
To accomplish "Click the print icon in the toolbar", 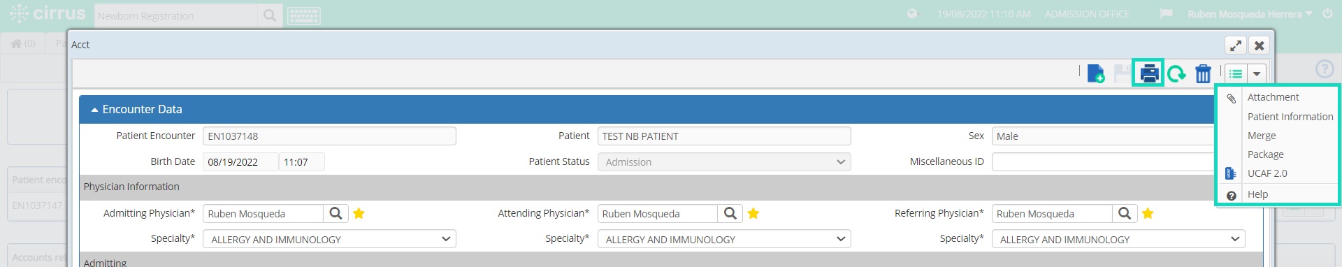I will (x=1149, y=73).
